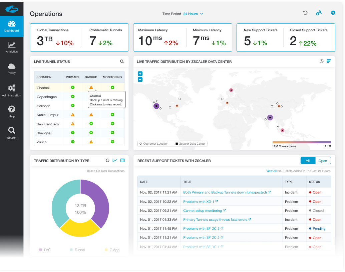Click the blue plus add-widget icon

(333, 13)
